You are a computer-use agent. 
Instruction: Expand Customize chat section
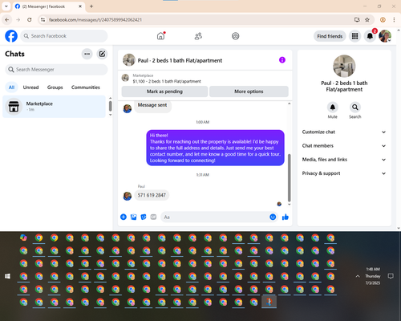[344, 132]
